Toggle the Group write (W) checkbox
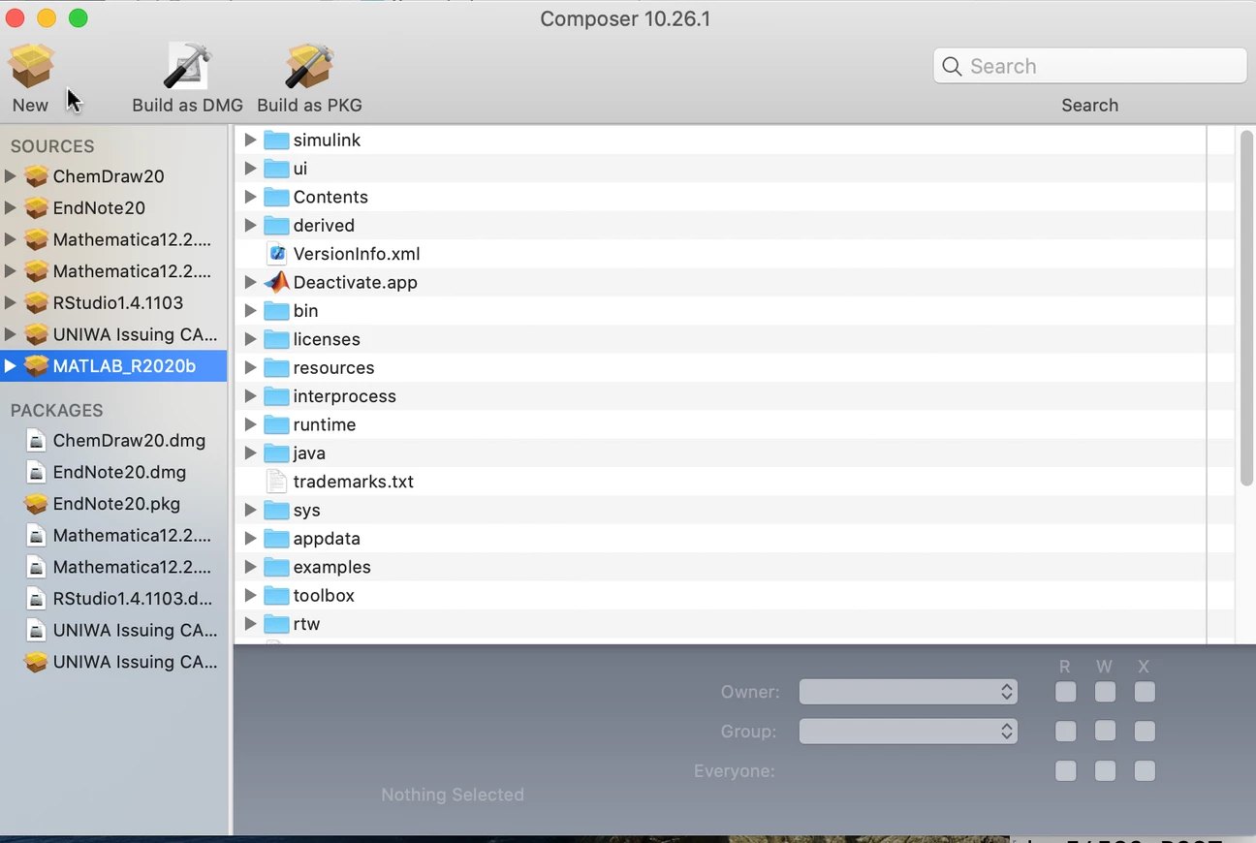 (x=1105, y=732)
